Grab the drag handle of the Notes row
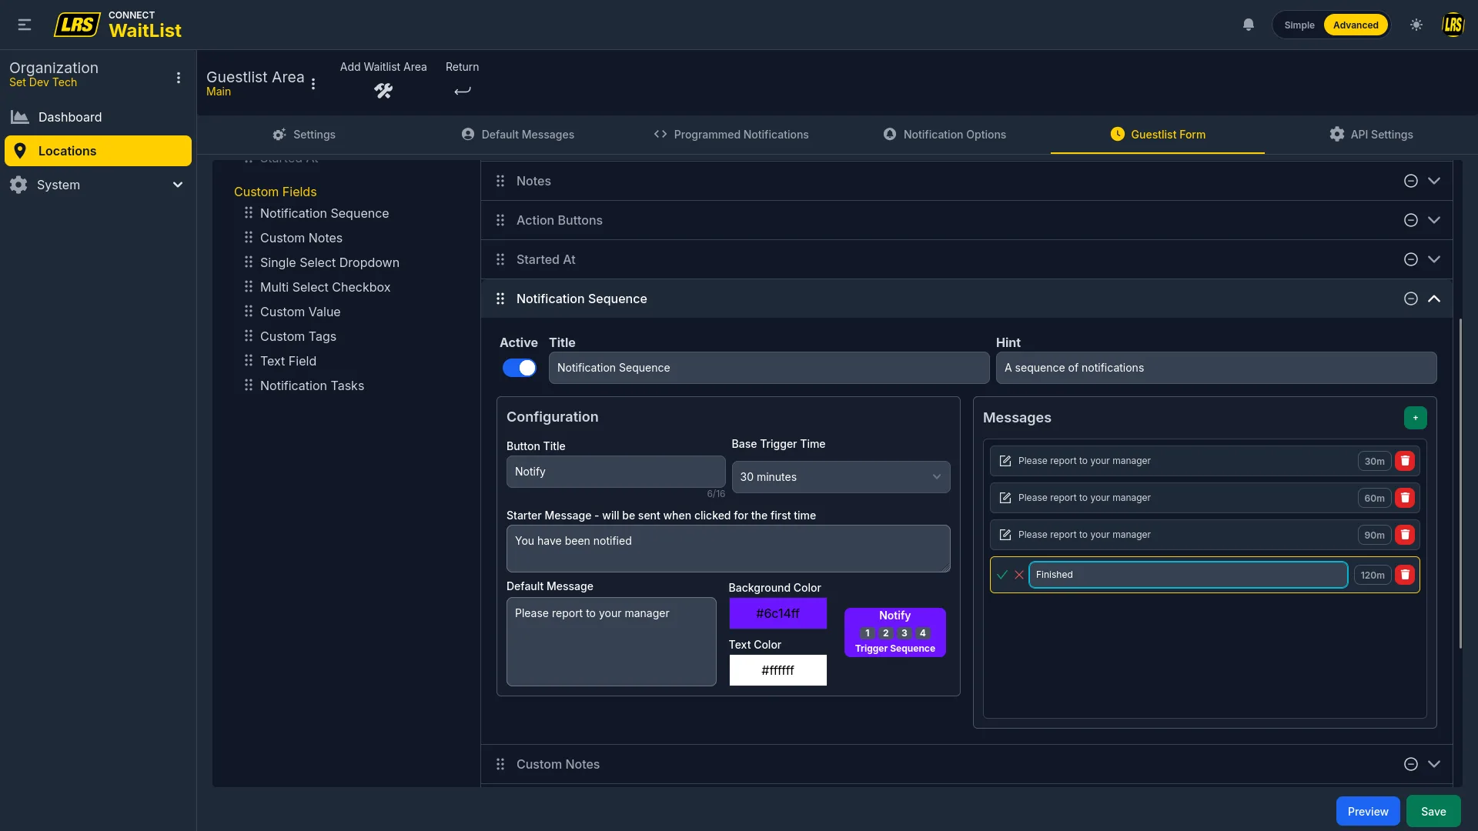Screen dimensions: 1478x831 pos(500,181)
